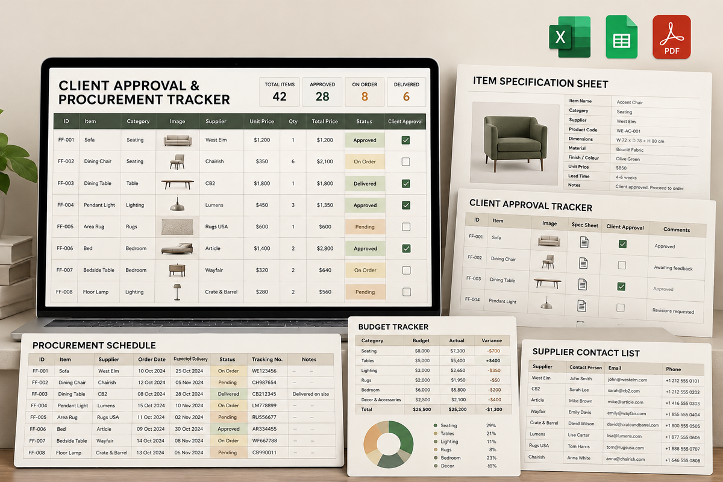
Task: Select the area rug image in row FF-005
Action: tap(177, 227)
